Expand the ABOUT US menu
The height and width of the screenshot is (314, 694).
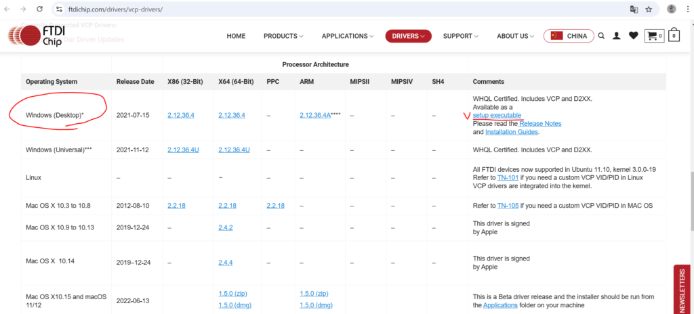pyautogui.click(x=515, y=36)
